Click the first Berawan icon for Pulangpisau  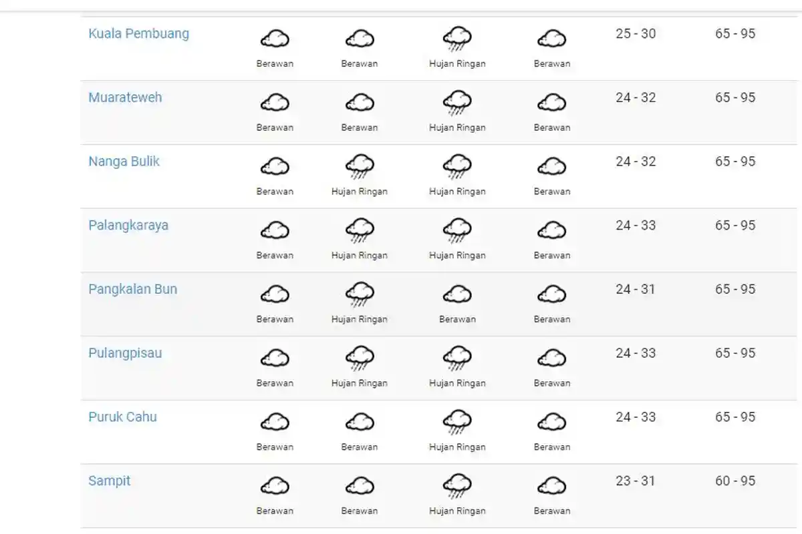(x=275, y=358)
